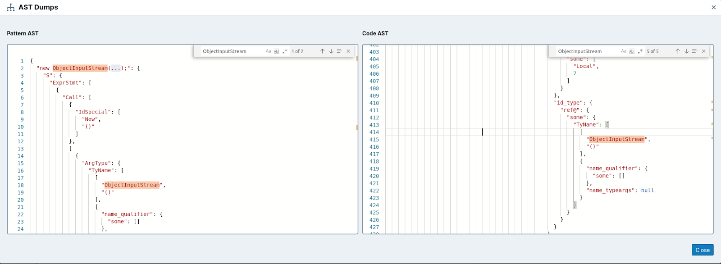Go to next match in Code AST search
The width and height of the screenshot is (721, 264).
(x=686, y=51)
